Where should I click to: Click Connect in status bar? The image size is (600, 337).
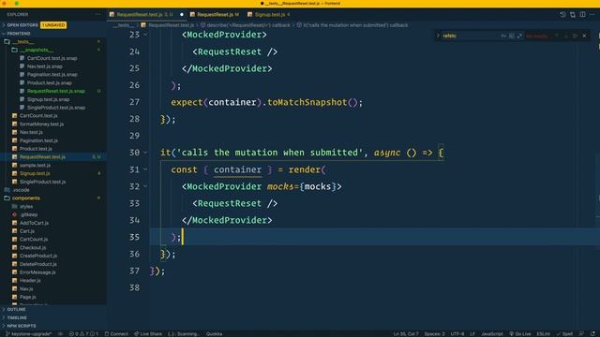(x=116, y=334)
